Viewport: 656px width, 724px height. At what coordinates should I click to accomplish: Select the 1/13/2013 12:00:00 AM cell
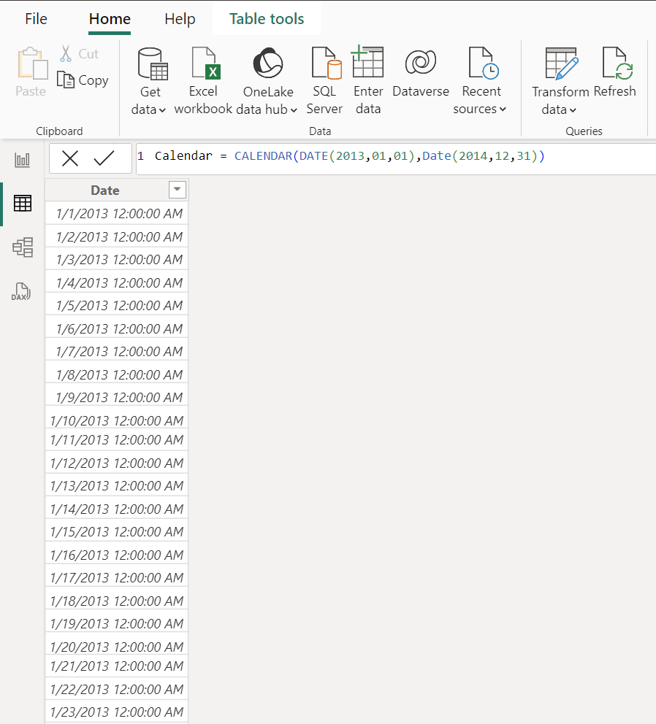tap(116, 486)
